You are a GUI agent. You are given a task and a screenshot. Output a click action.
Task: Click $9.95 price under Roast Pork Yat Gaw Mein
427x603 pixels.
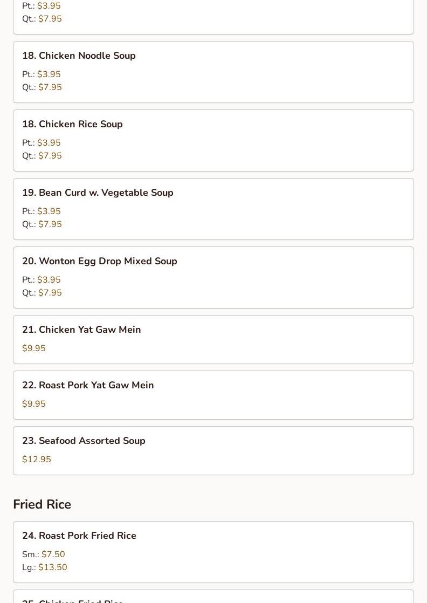pos(34,404)
